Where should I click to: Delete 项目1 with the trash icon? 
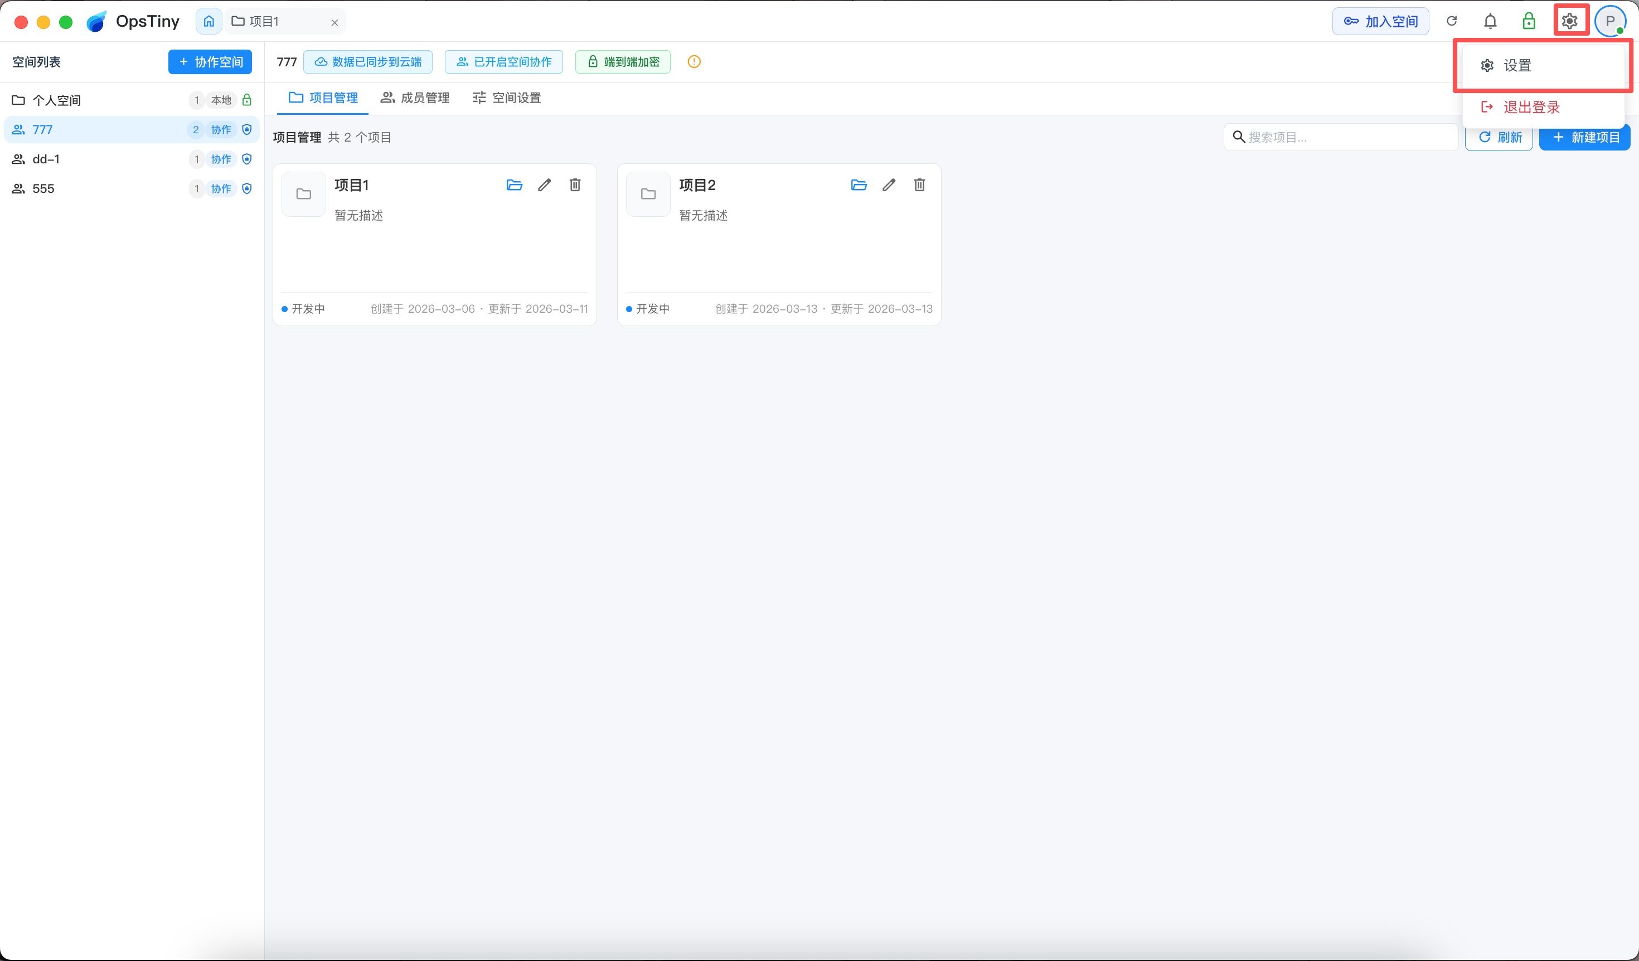click(x=575, y=185)
